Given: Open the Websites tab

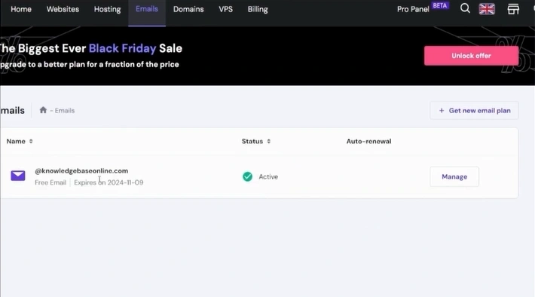Looking at the screenshot, I should (63, 9).
